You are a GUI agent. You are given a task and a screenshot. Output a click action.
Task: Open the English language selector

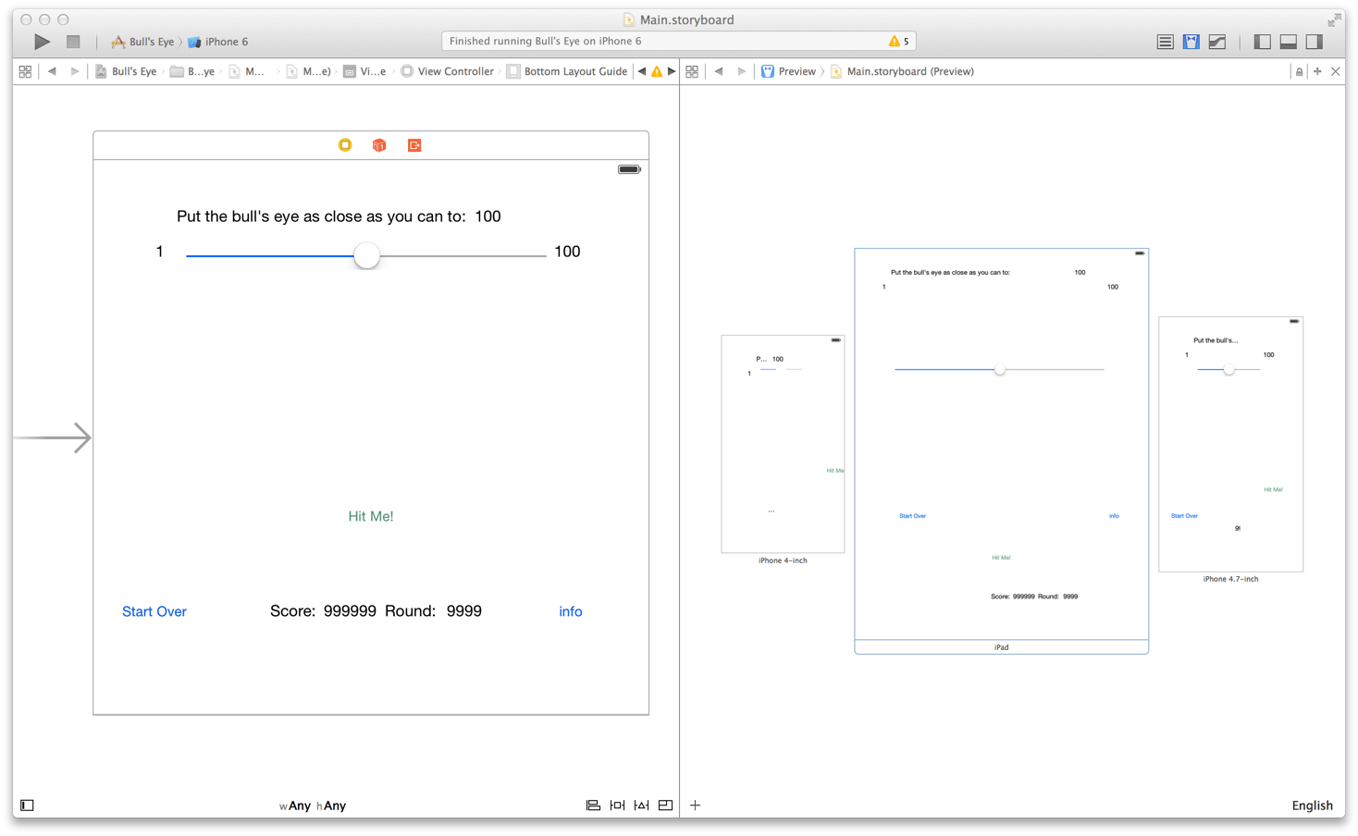[1312, 805]
